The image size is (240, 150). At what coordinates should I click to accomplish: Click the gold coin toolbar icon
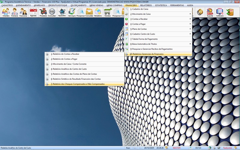[x=200, y=12]
